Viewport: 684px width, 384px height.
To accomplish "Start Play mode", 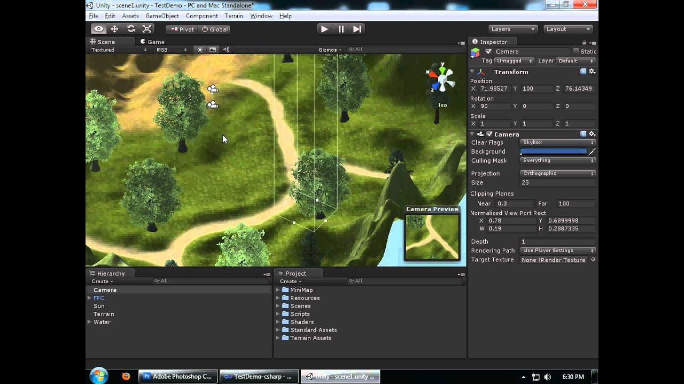I will point(324,29).
